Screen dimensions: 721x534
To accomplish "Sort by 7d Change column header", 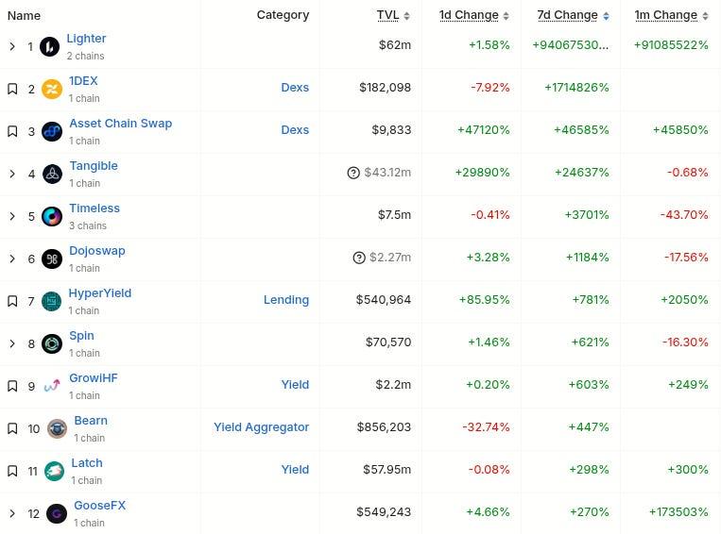I will coord(570,15).
